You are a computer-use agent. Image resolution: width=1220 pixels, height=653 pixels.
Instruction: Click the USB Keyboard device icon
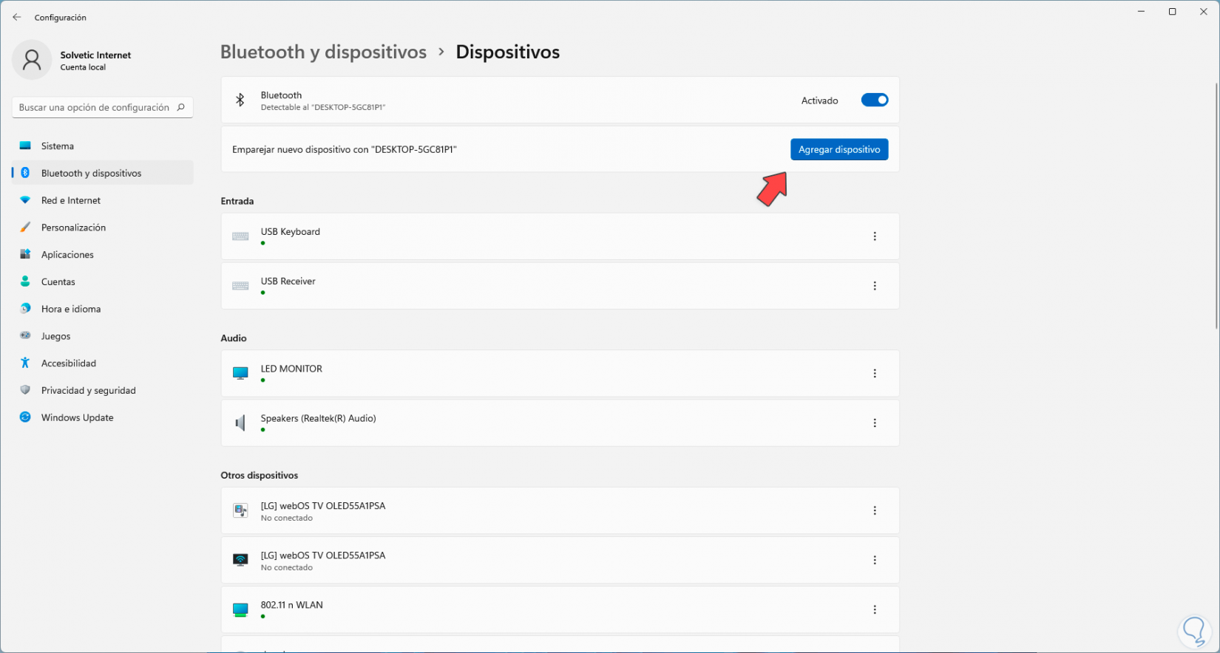pyautogui.click(x=240, y=236)
